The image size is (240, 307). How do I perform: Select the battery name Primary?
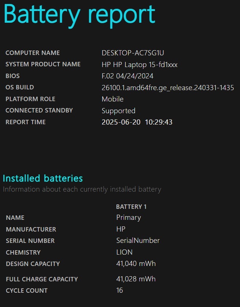[128, 218]
